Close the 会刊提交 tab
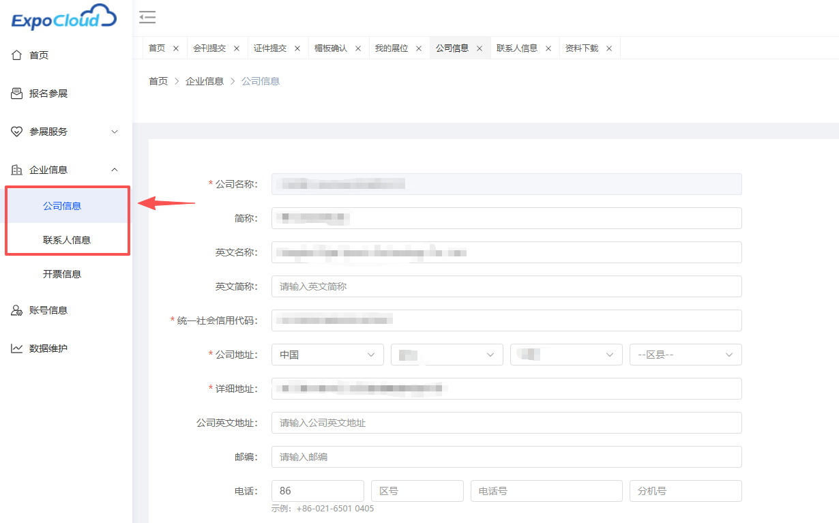Screen dimensions: 839x523 pos(237,48)
